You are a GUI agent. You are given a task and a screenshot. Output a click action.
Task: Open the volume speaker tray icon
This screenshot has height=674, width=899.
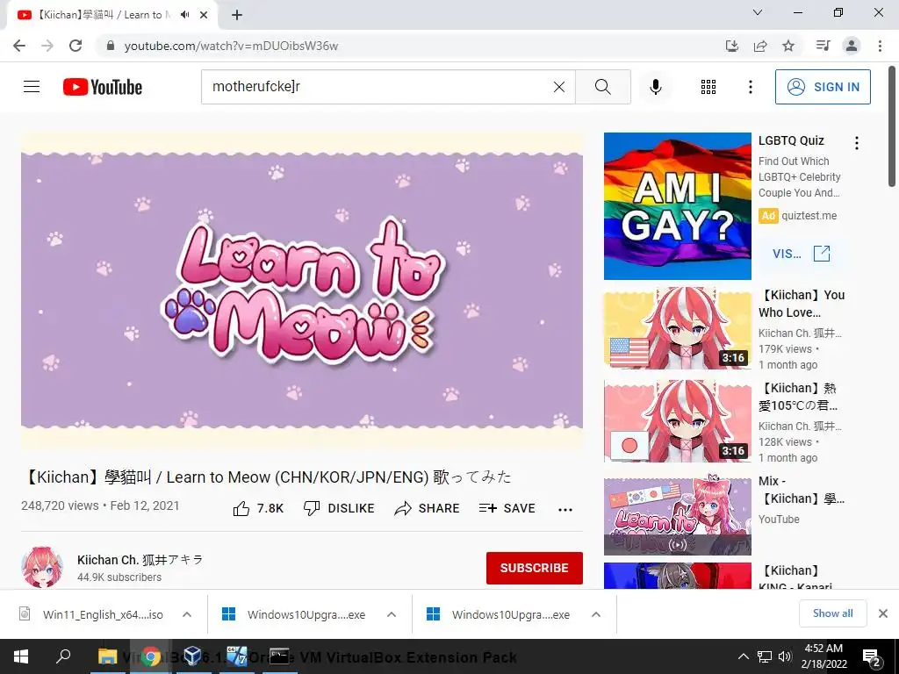[785, 656]
